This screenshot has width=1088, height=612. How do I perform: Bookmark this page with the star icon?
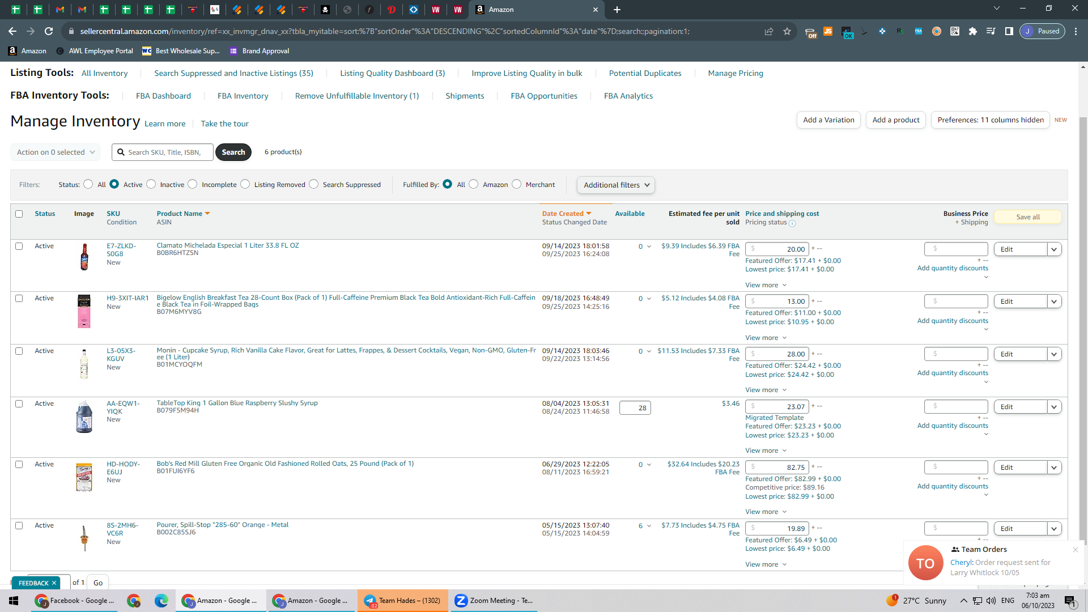click(787, 31)
